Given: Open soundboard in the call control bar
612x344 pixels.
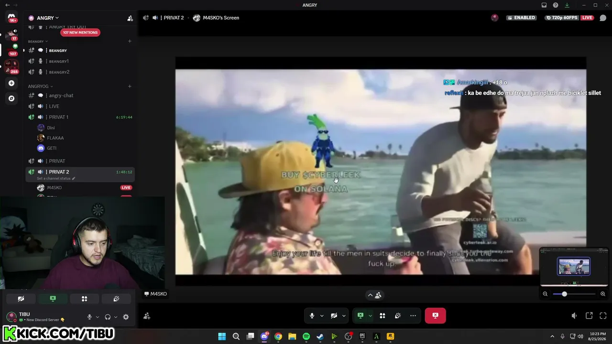Looking at the screenshot, I should pos(398,316).
